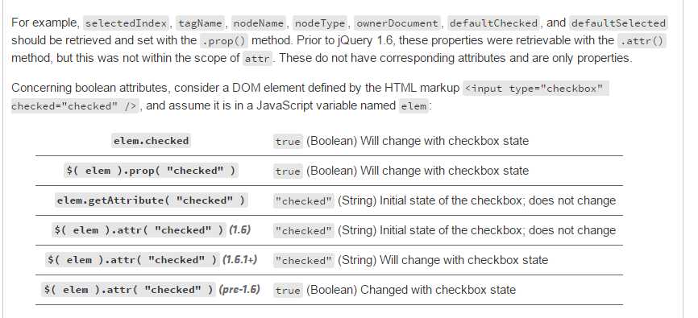Click the nodeName code term
This screenshot has width=698, height=318.
click(259, 23)
